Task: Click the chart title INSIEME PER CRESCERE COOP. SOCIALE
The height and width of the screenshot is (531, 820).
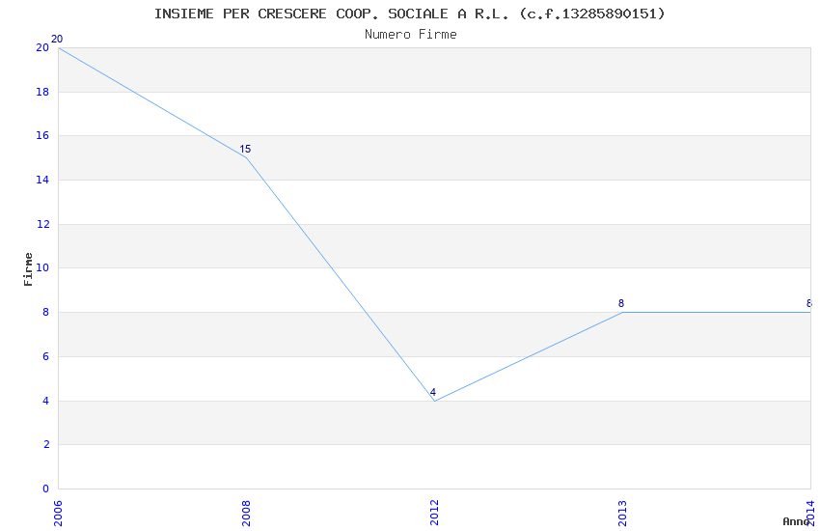Action: click(x=409, y=14)
